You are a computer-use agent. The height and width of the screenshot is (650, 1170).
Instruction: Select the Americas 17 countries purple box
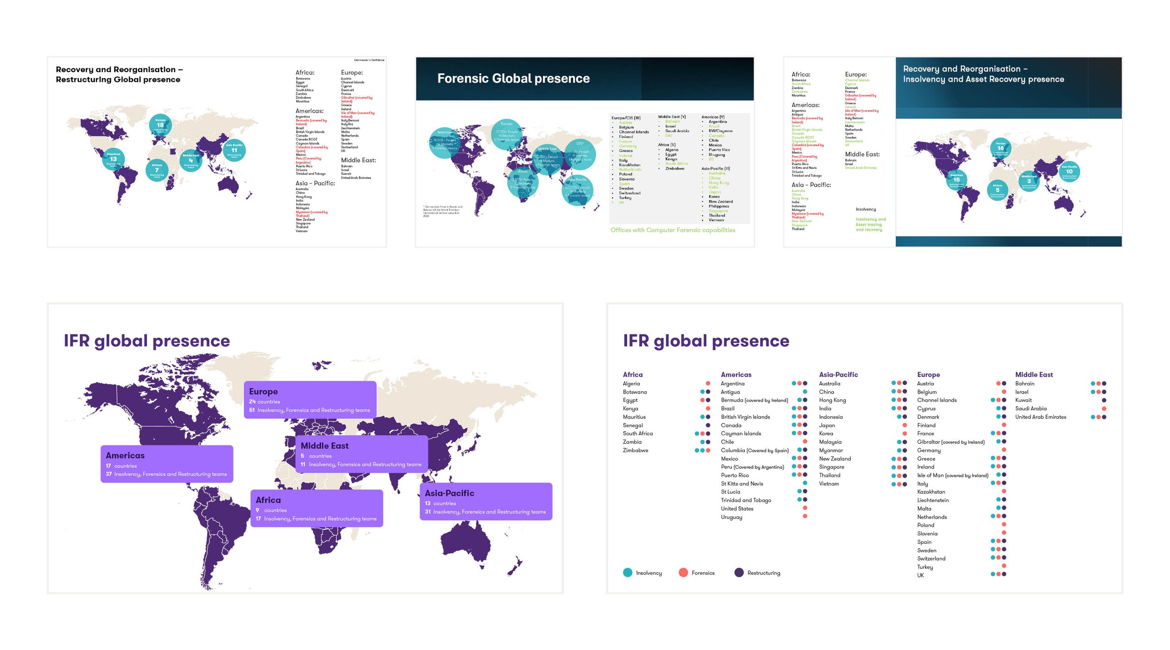(167, 464)
